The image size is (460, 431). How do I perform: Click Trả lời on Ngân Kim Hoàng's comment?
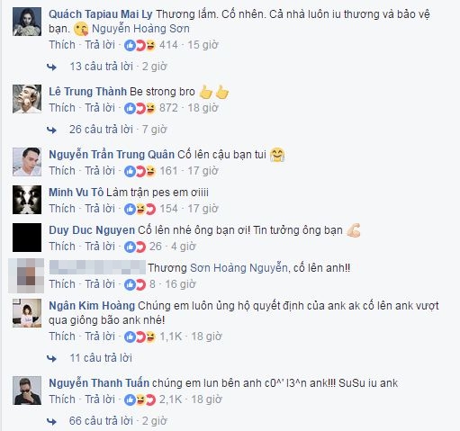(100, 337)
